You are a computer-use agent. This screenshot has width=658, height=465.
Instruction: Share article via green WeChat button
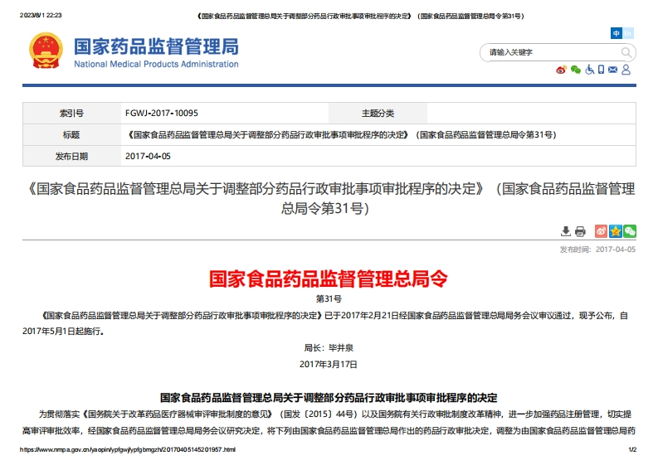click(x=630, y=231)
